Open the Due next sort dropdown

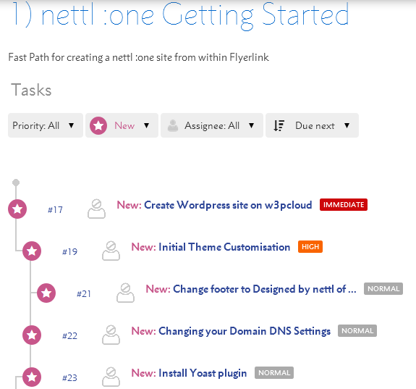pos(312,125)
